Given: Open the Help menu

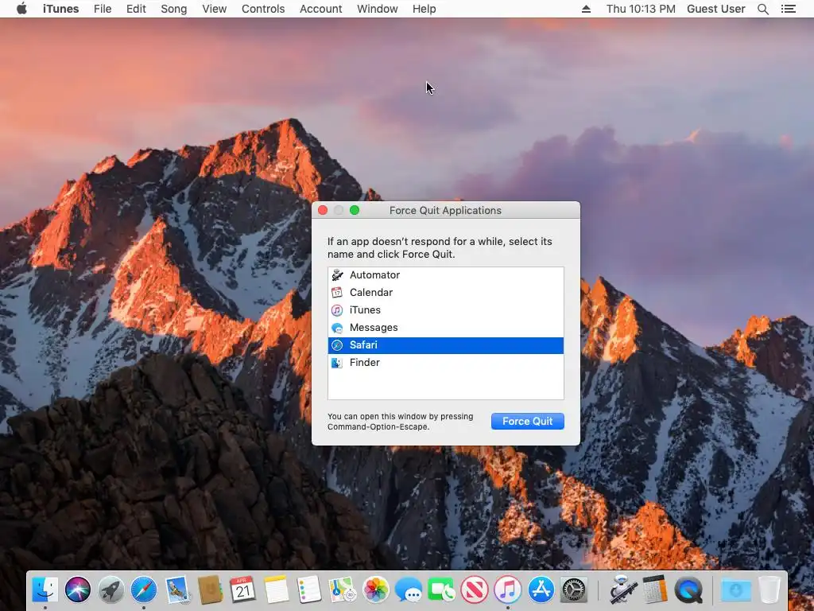Looking at the screenshot, I should (x=424, y=9).
